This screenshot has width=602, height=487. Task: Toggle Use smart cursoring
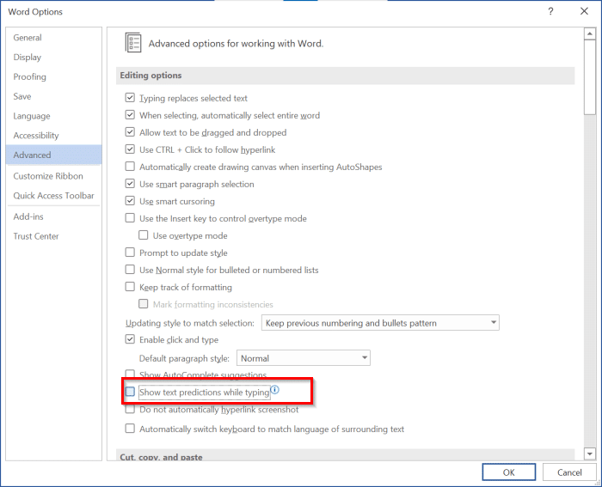click(x=130, y=201)
